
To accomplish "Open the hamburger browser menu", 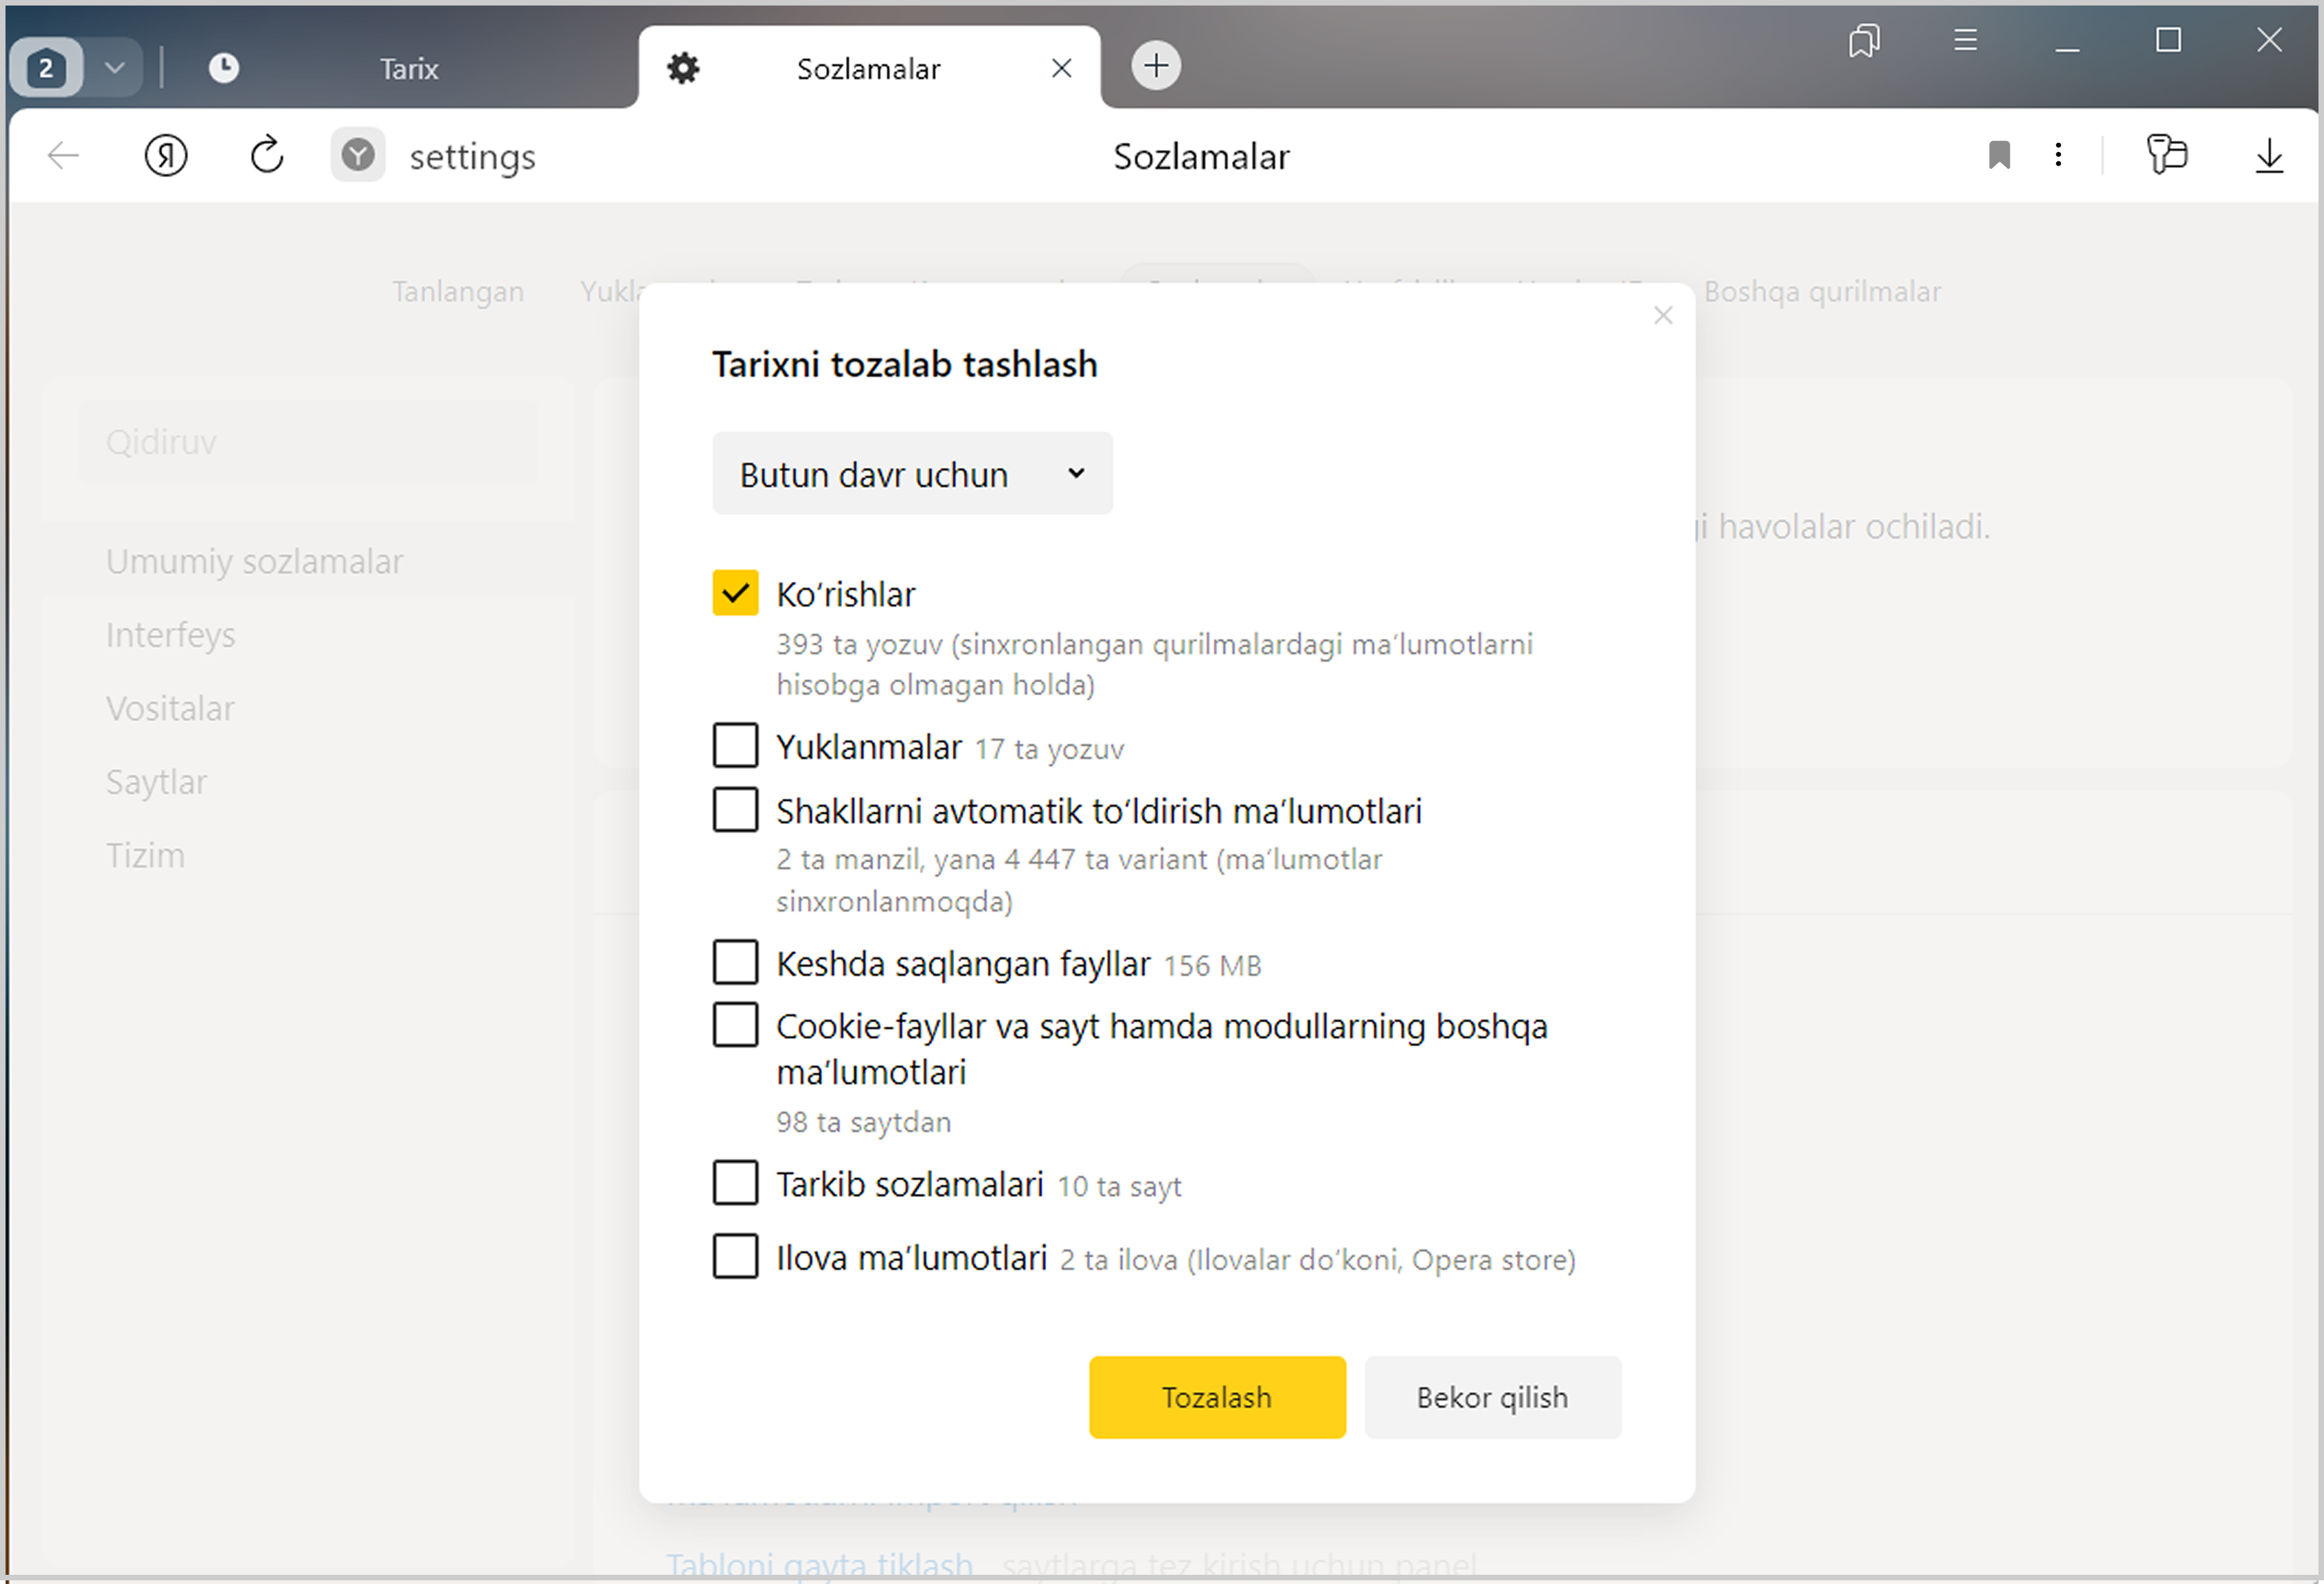I will pos(1965,41).
